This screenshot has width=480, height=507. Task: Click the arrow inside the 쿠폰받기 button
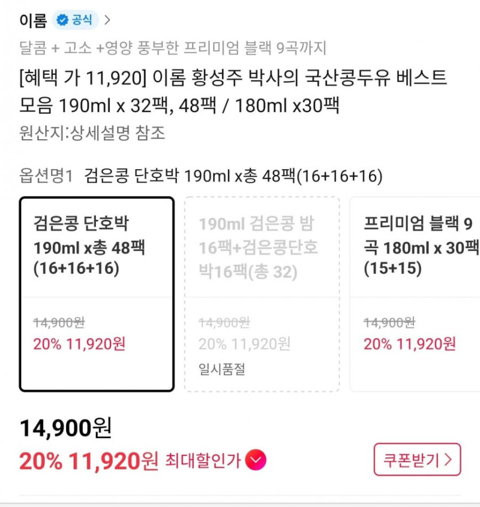[x=449, y=460]
